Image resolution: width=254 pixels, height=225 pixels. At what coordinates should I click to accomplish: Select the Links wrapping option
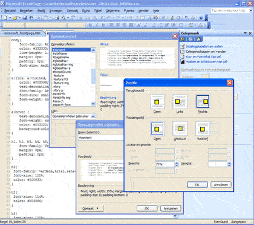180,102
